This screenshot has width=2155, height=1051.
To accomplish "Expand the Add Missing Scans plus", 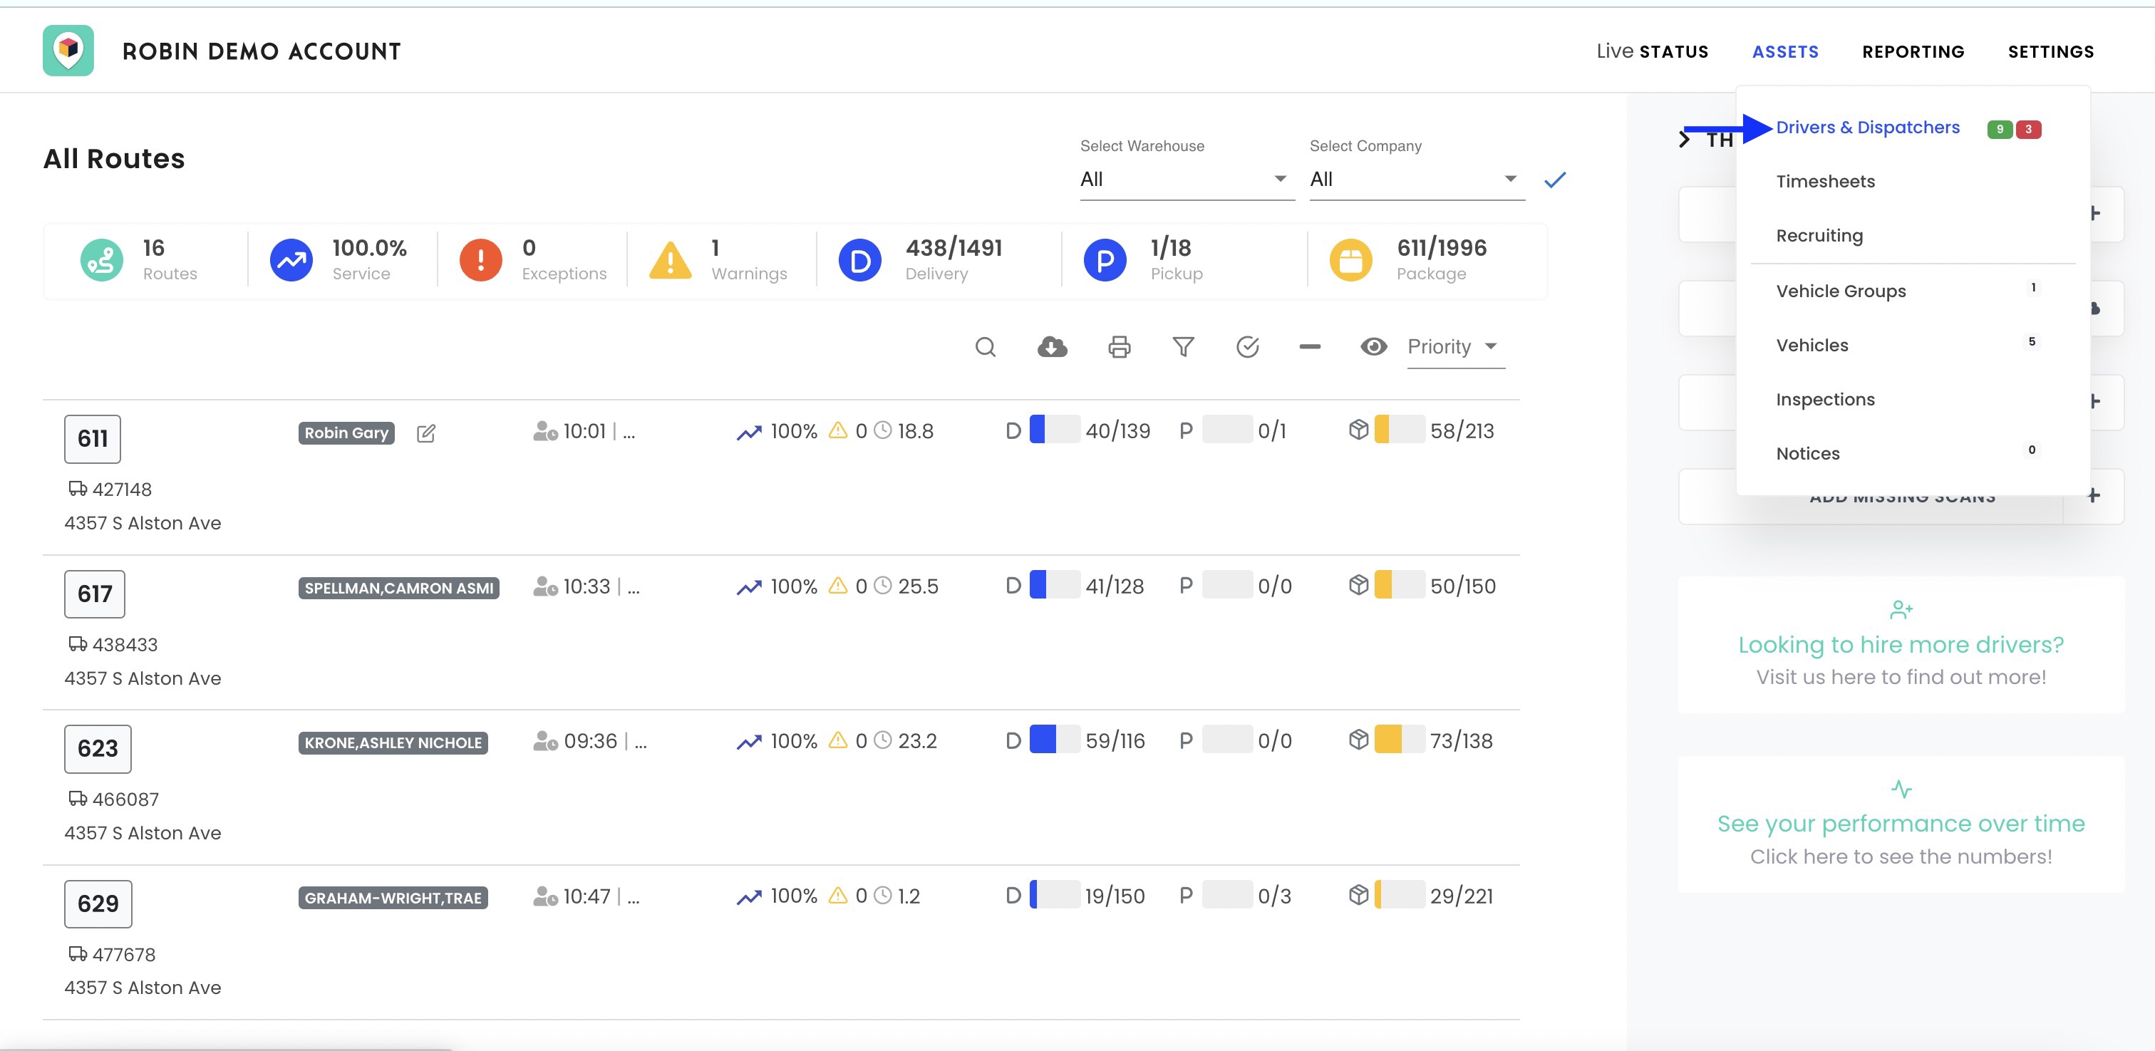I will point(2093,495).
